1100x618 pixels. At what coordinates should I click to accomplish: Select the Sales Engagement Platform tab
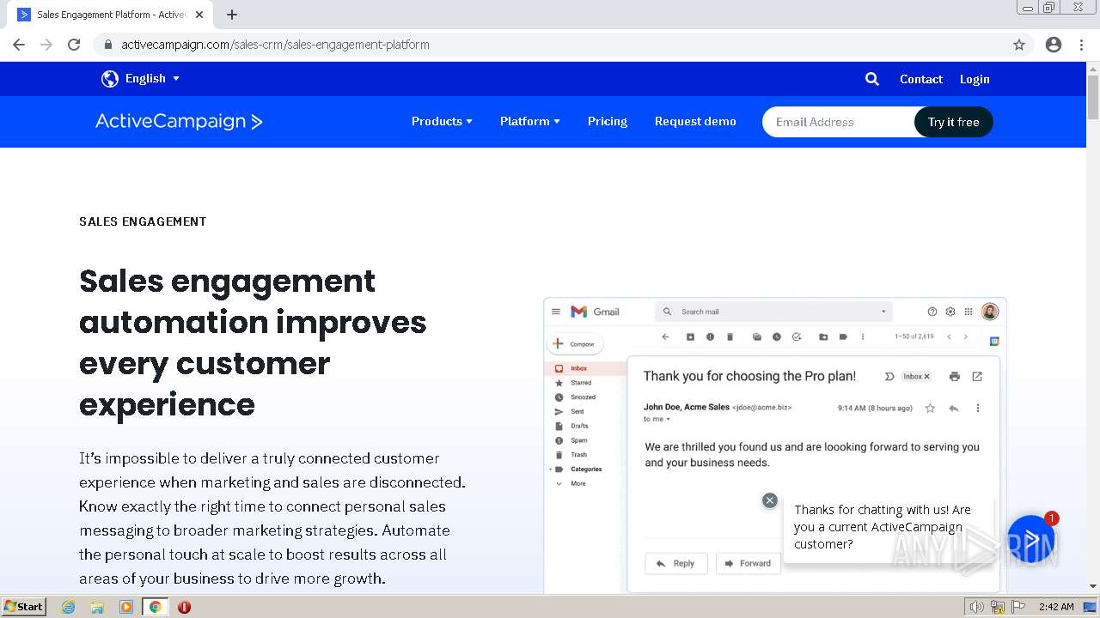tap(110, 15)
